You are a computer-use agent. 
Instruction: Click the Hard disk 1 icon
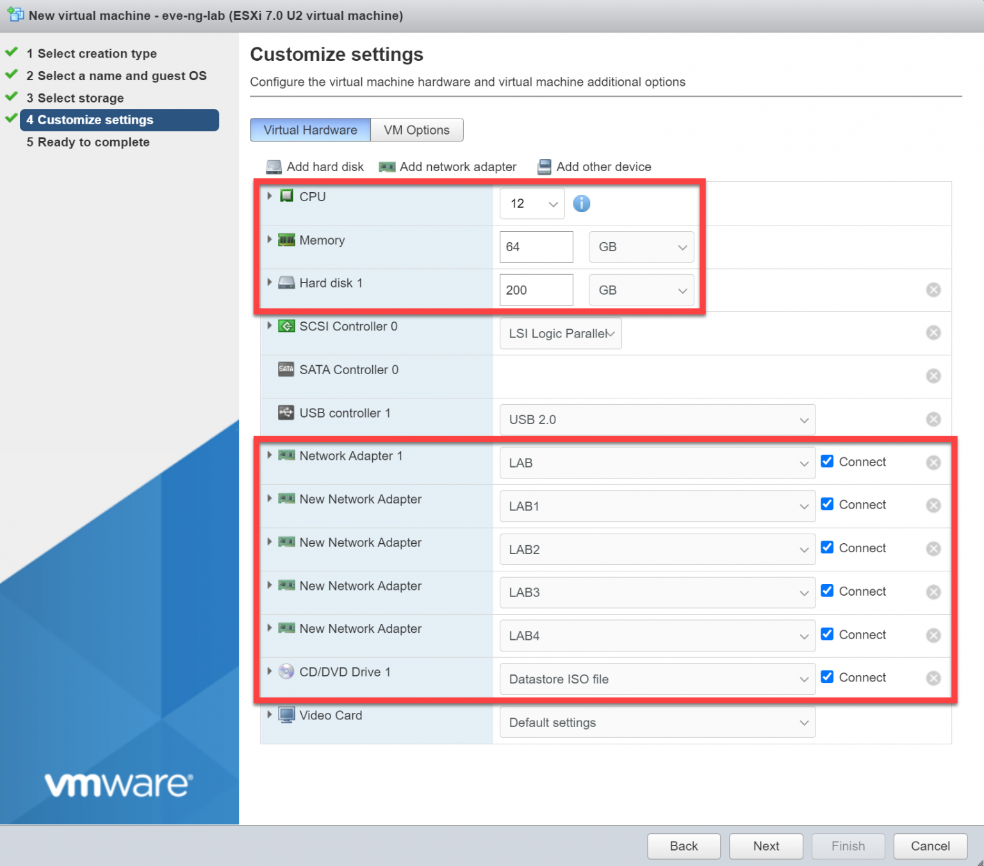286,283
